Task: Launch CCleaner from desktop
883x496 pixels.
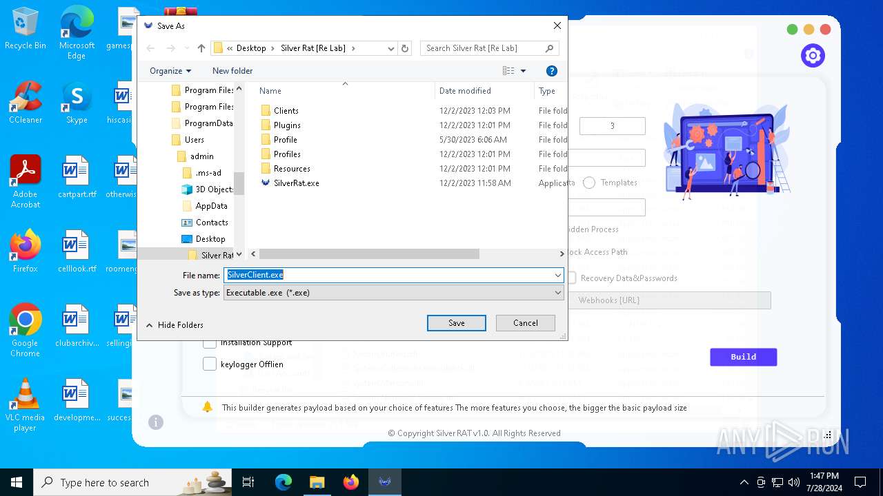Action: pyautogui.click(x=26, y=103)
